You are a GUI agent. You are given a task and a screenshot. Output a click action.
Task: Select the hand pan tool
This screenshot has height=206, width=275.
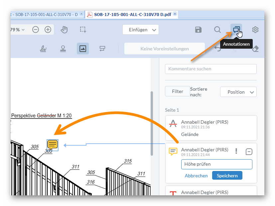point(64,30)
